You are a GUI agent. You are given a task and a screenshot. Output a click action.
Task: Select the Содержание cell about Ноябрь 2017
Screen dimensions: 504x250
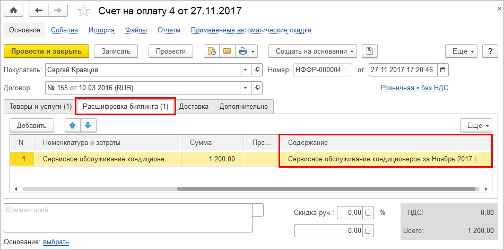(x=385, y=159)
